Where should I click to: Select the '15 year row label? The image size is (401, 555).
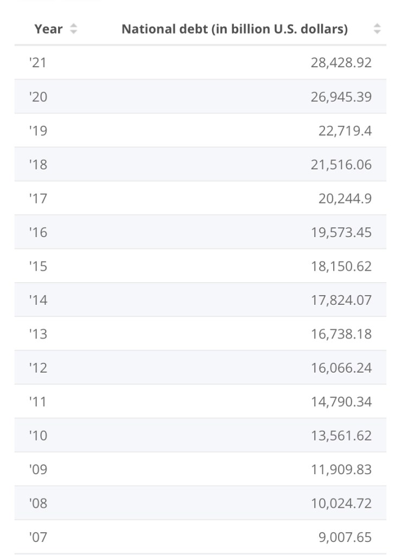pos(38,266)
